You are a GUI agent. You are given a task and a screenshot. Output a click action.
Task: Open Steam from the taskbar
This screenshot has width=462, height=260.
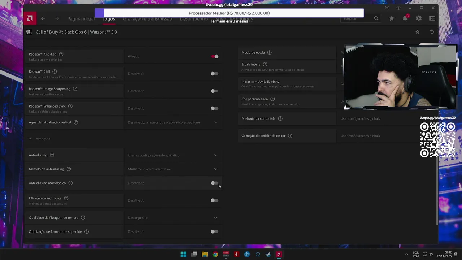[x=268, y=254]
